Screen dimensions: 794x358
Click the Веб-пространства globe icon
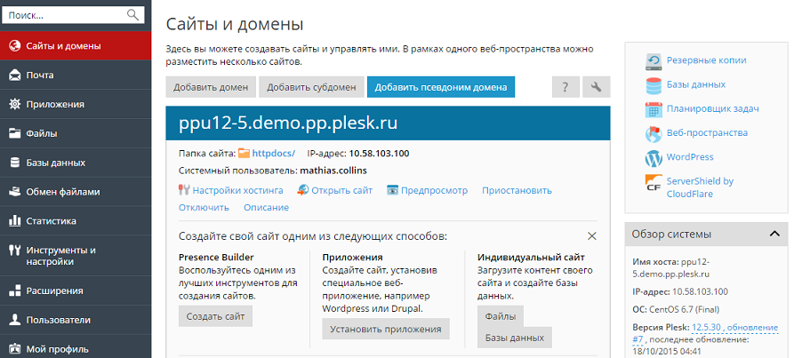(x=654, y=133)
